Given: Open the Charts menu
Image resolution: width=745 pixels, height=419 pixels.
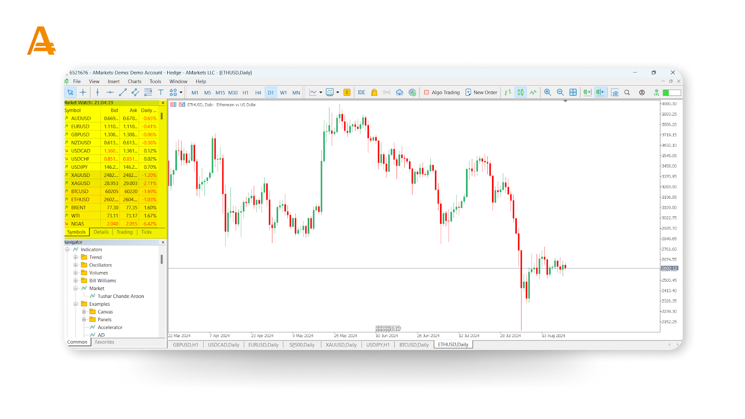Looking at the screenshot, I should 134,81.
